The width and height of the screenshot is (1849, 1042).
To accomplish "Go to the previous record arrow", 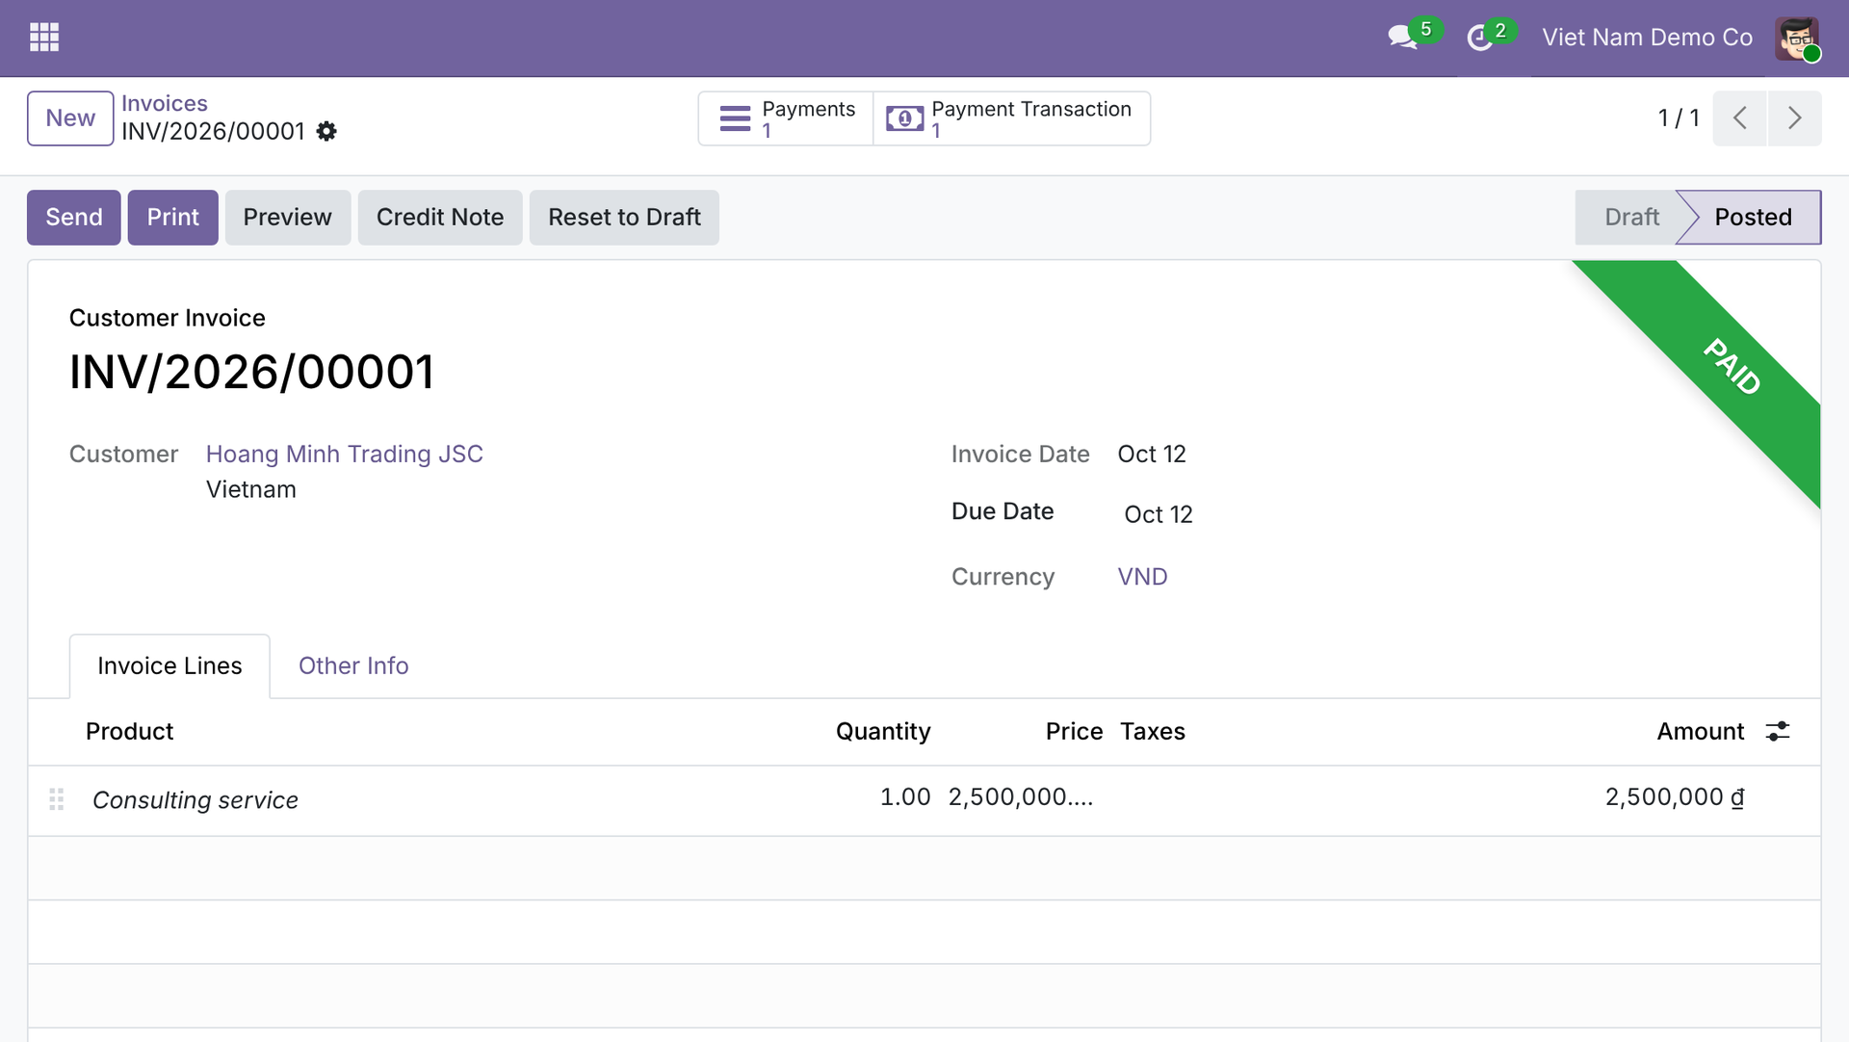I will [1739, 118].
